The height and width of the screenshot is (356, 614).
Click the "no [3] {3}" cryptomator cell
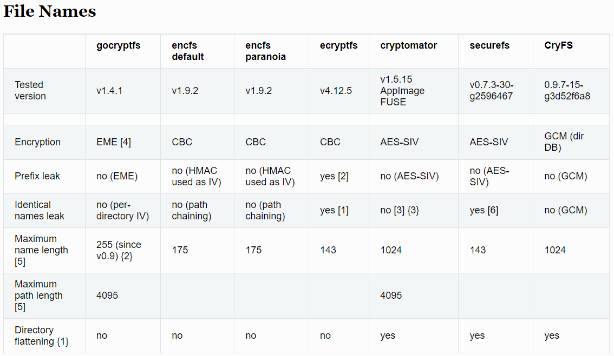point(400,210)
